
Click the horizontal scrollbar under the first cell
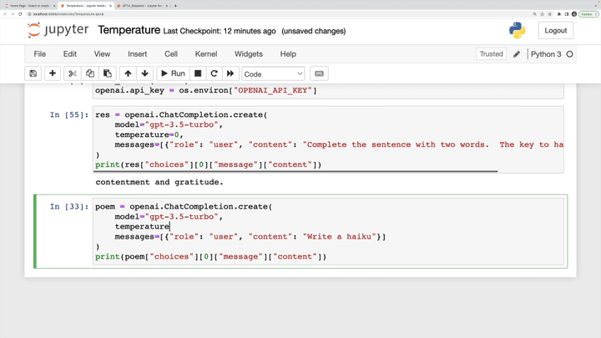pos(296,172)
